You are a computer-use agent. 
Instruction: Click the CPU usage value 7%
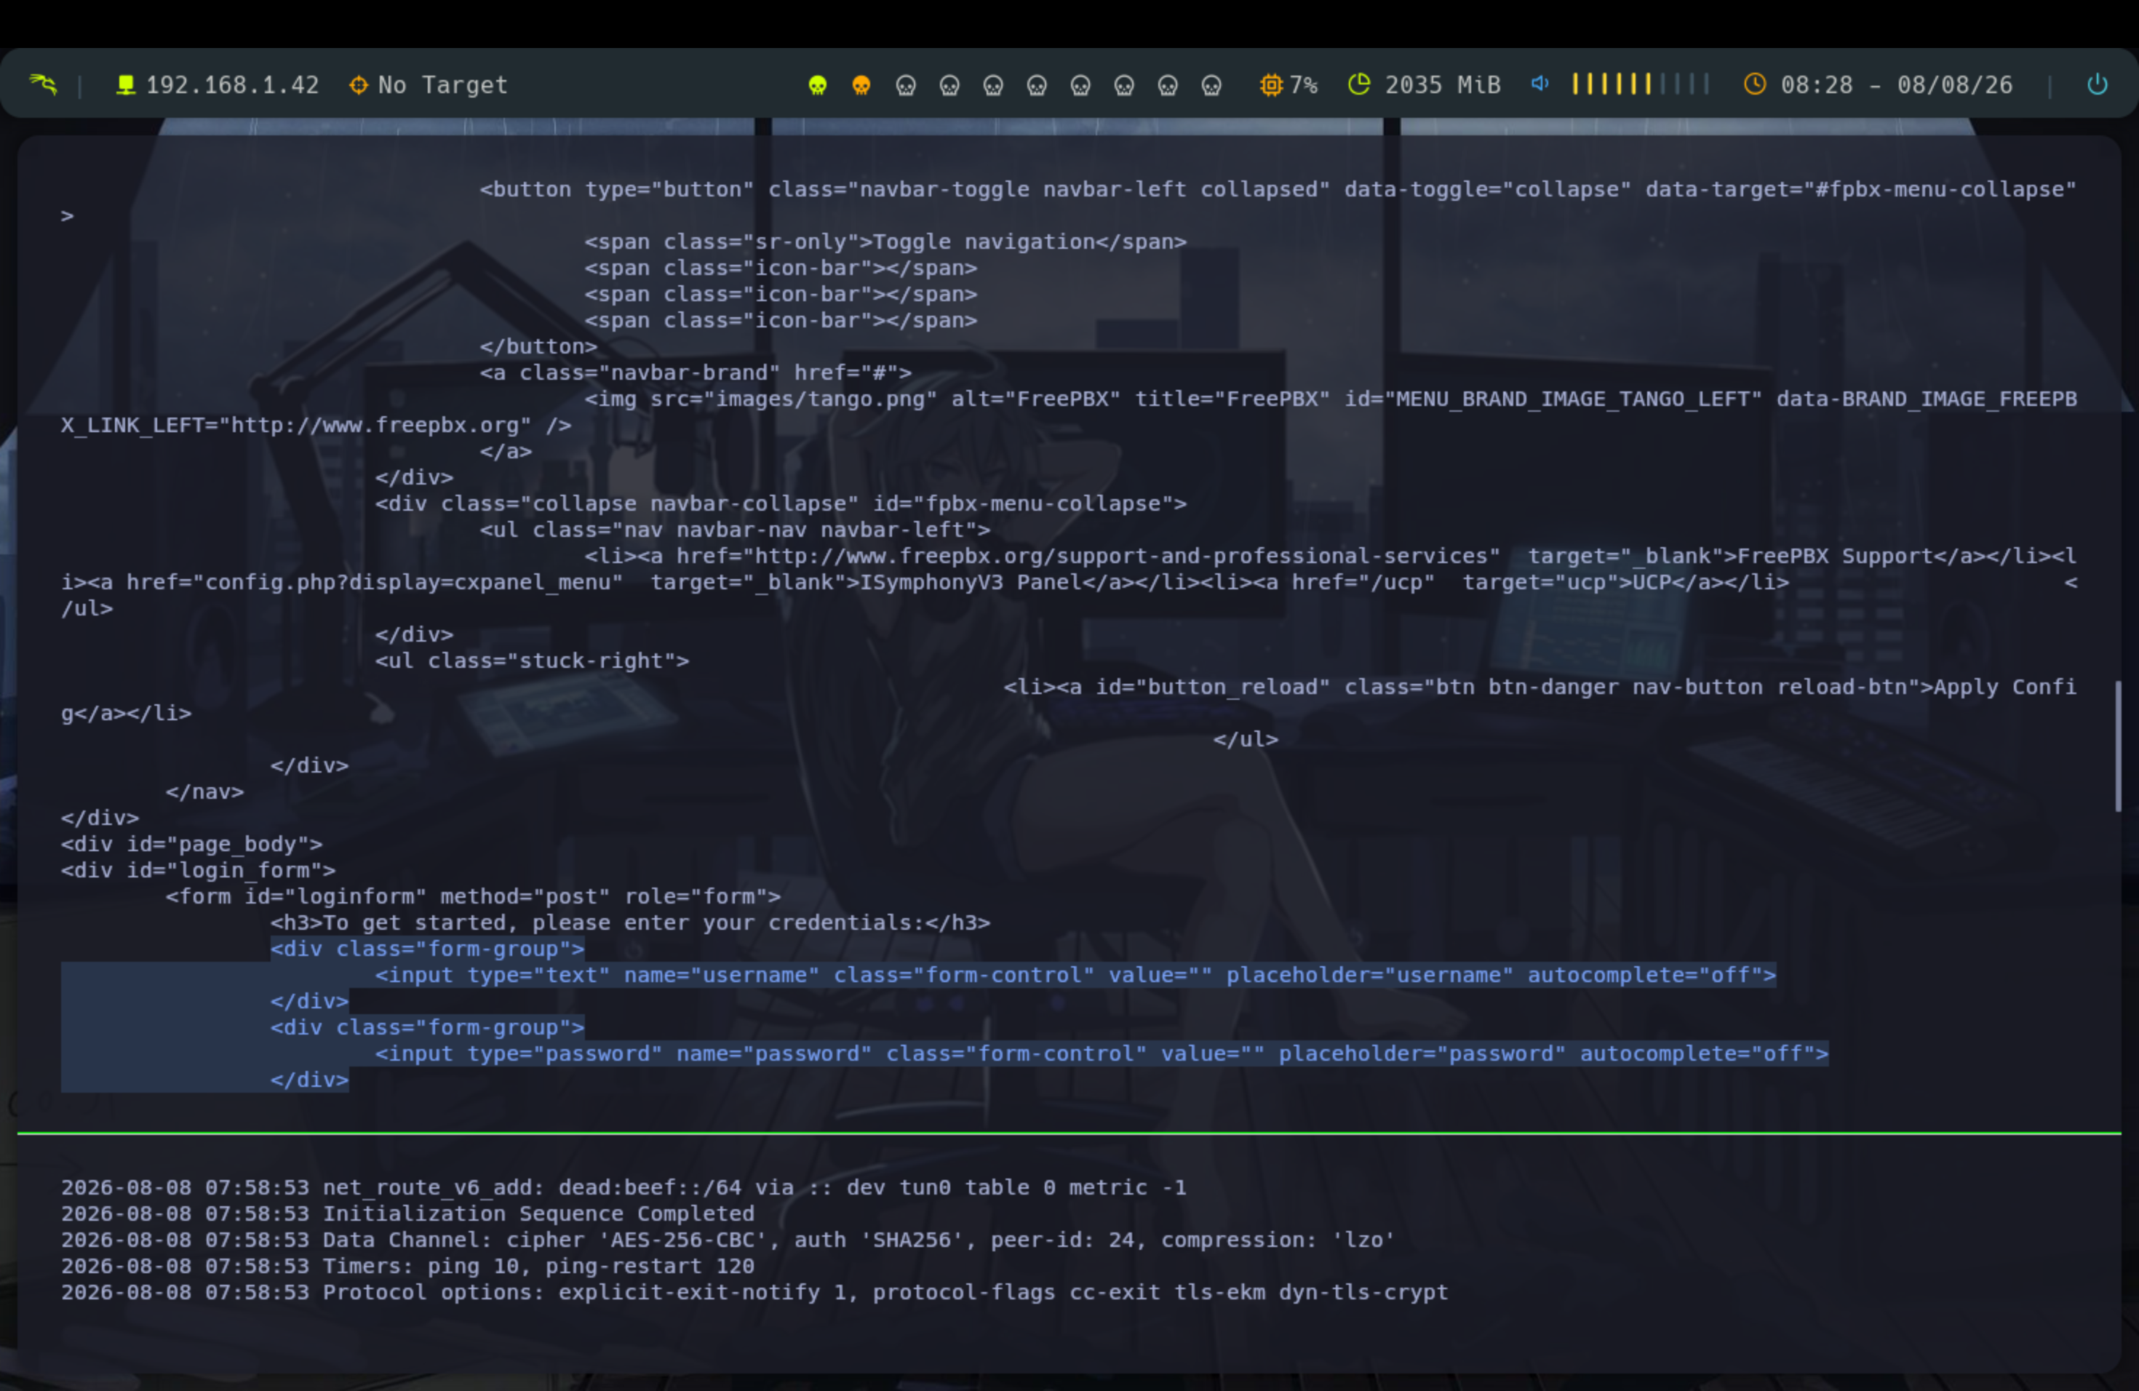(1304, 85)
